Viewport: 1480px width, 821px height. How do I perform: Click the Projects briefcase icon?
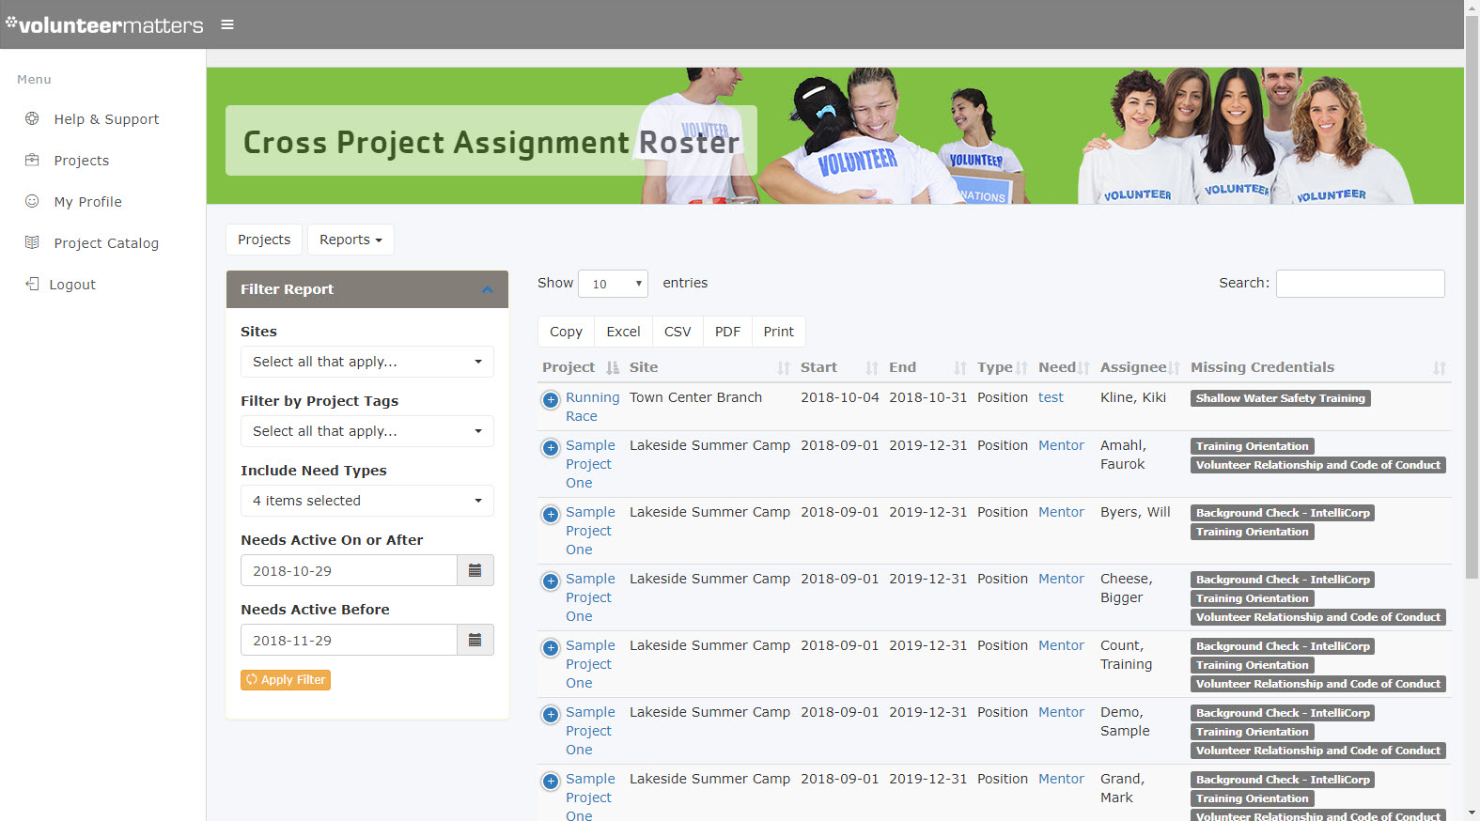pos(32,160)
